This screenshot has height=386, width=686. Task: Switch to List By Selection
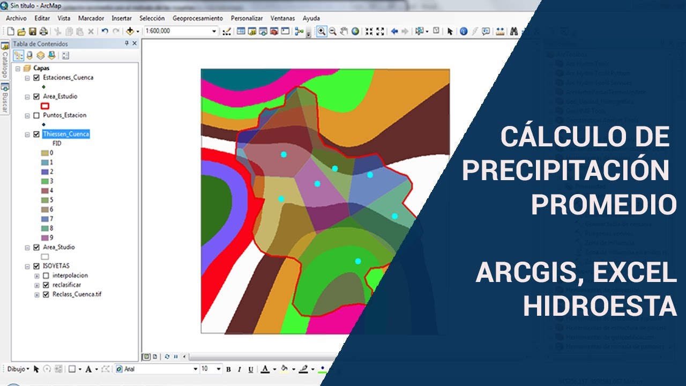(51, 55)
